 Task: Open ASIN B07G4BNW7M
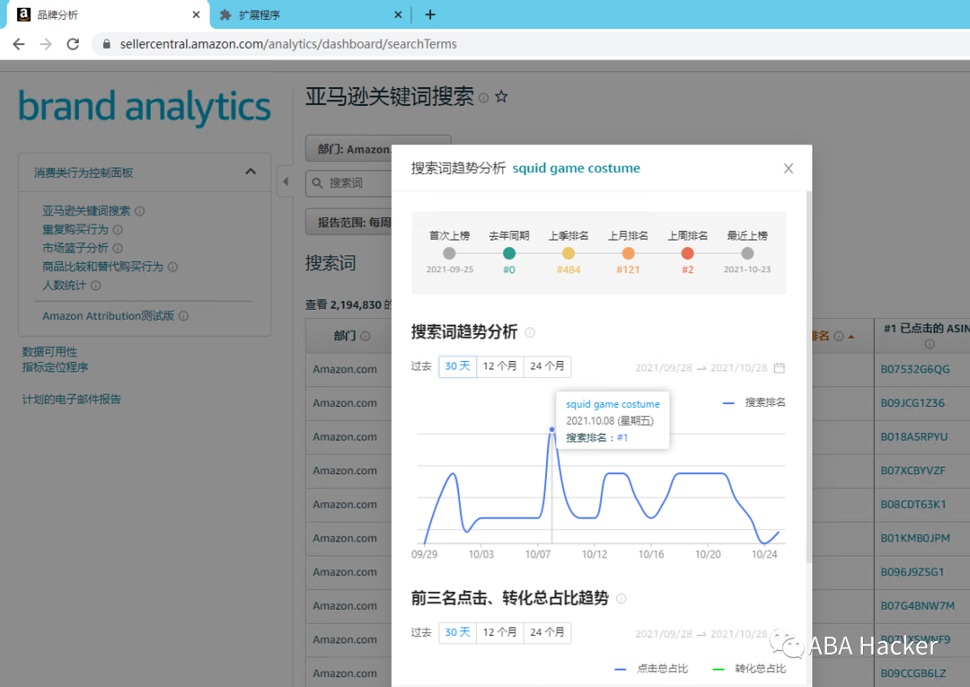(x=917, y=606)
